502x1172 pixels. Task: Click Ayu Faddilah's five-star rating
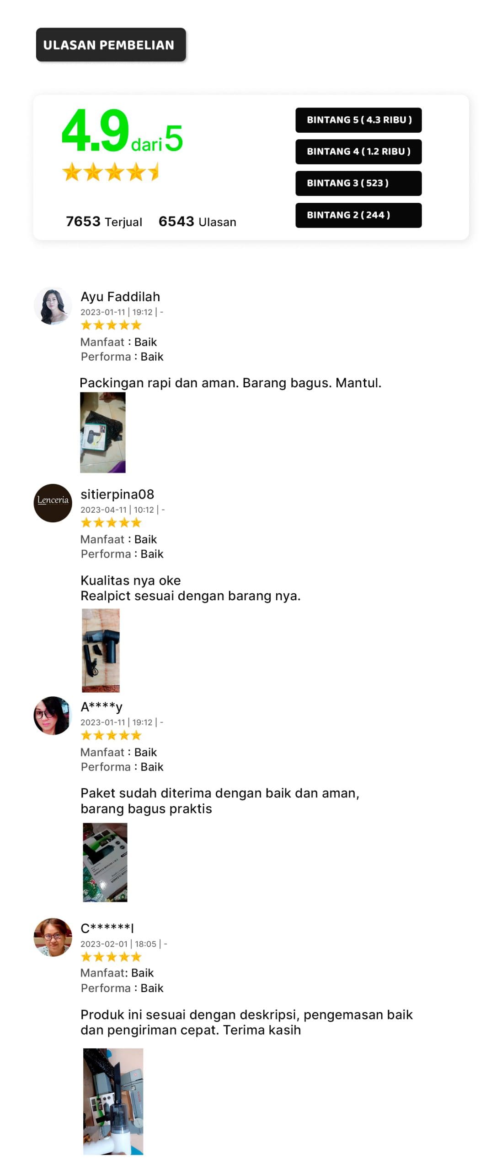click(111, 326)
